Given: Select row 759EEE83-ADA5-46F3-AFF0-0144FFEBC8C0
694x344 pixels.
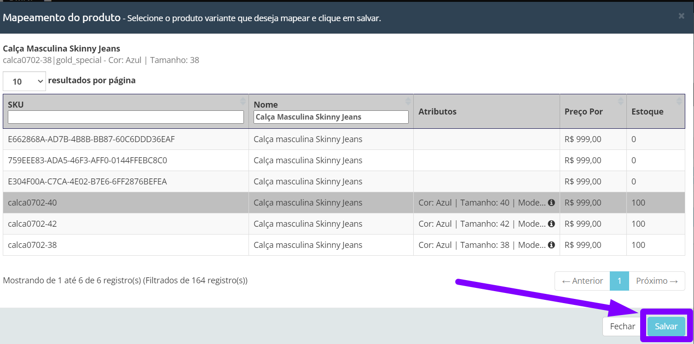Looking at the screenshot, I should pyautogui.click(x=344, y=160).
